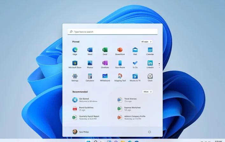225x142 pixels.
Task: Click the search magnifier icon in the search box
Action: [x=71, y=31]
